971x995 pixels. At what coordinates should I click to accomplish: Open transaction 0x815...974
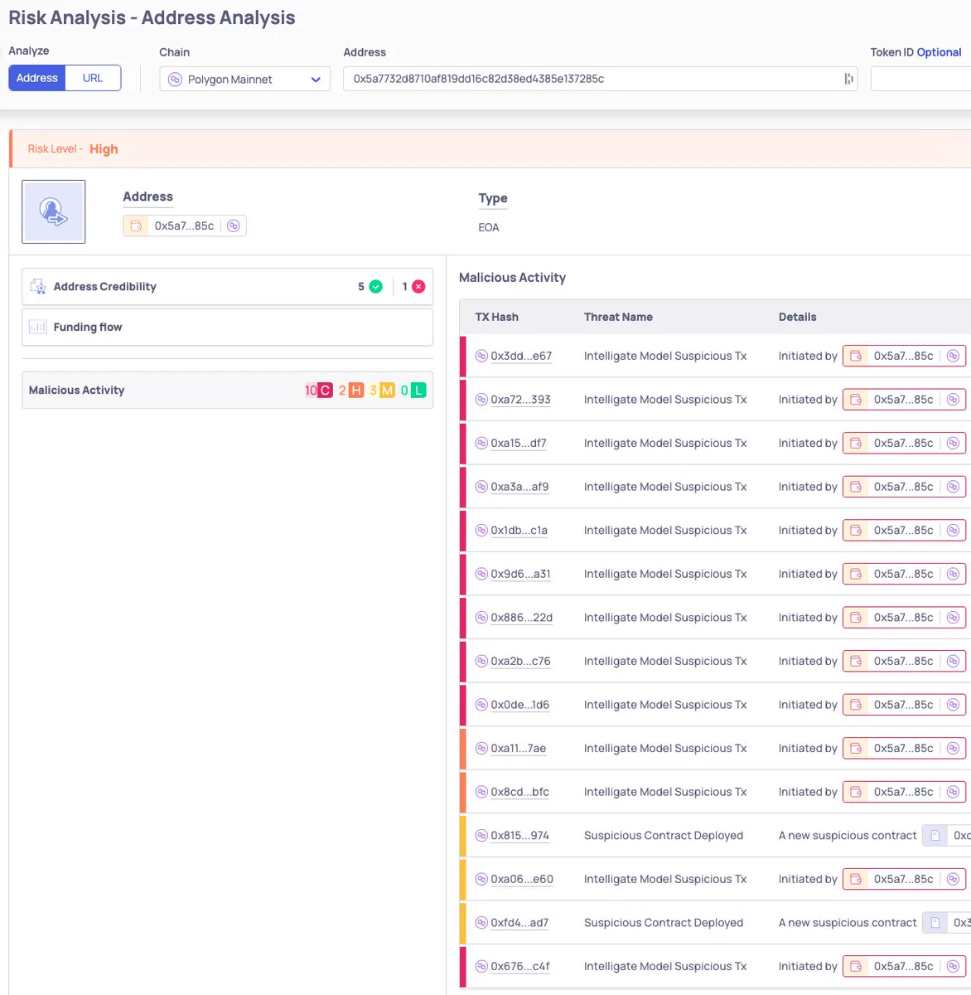519,836
